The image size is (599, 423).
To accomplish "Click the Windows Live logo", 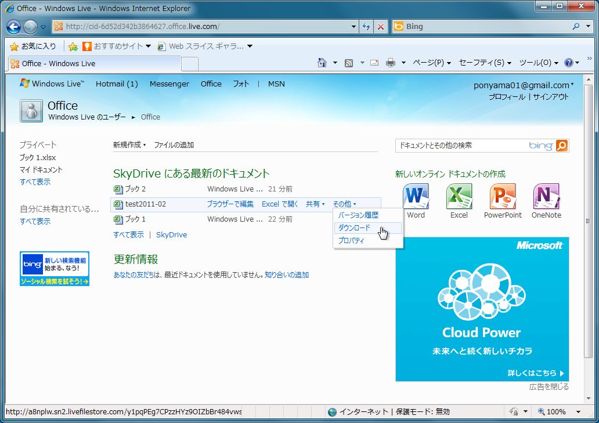I will [52, 84].
